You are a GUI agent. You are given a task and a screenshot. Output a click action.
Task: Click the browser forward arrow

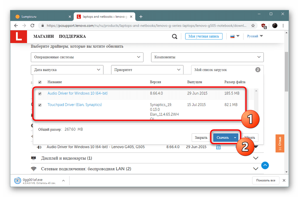[24, 26]
